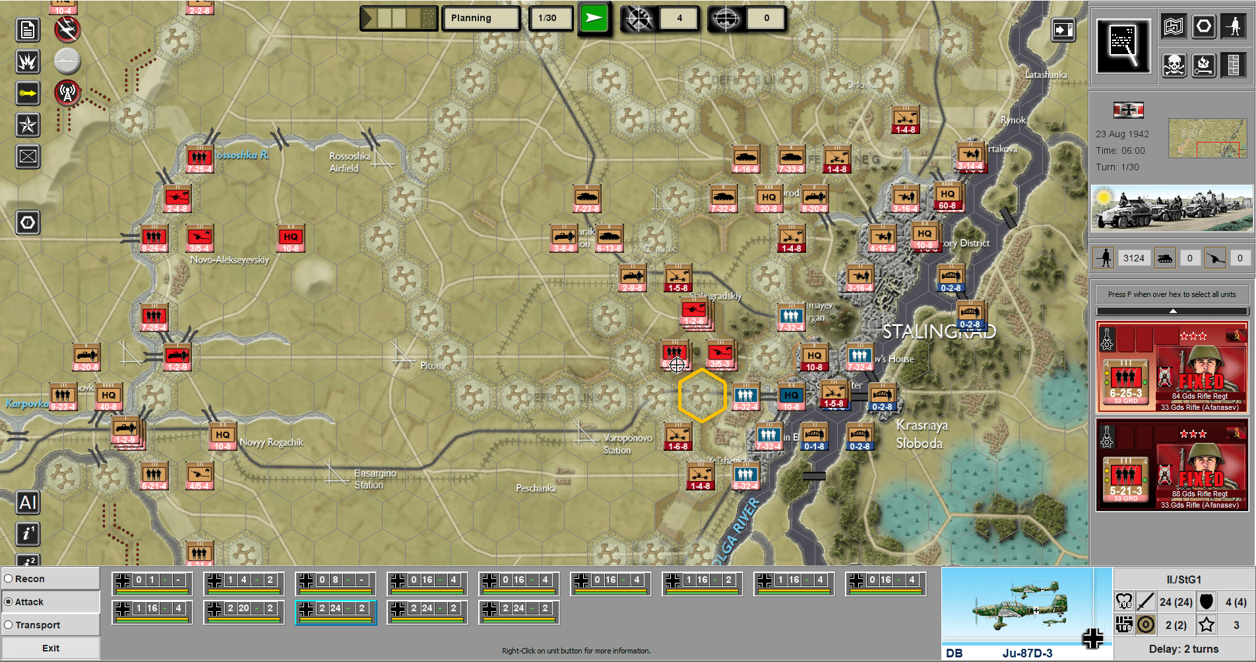Viewport: 1256px width, 662px height.
Task: Select the 88.Gds Rifle Regt unit card
Action: 1172,465
